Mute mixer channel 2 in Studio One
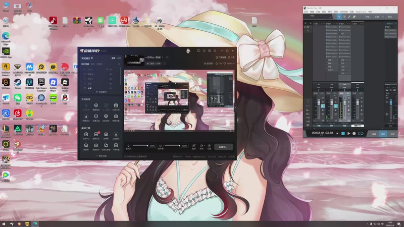404x227 pixels. click(335, 98)
